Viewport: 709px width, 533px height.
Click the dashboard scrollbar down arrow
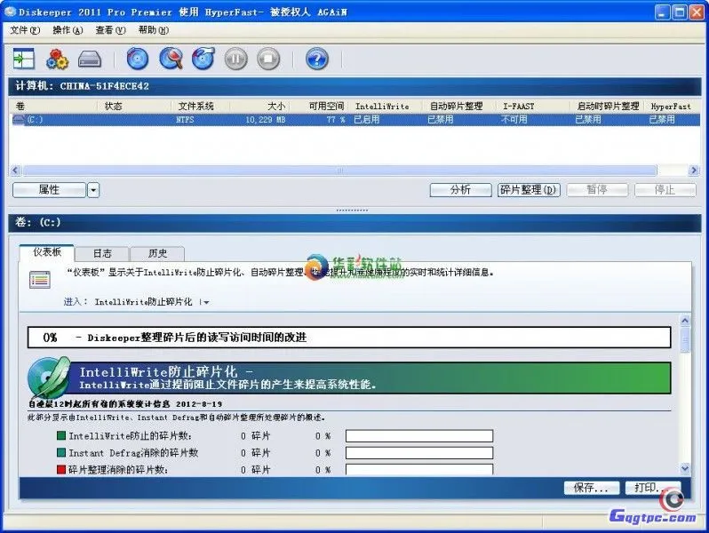(x=685, y=469)
